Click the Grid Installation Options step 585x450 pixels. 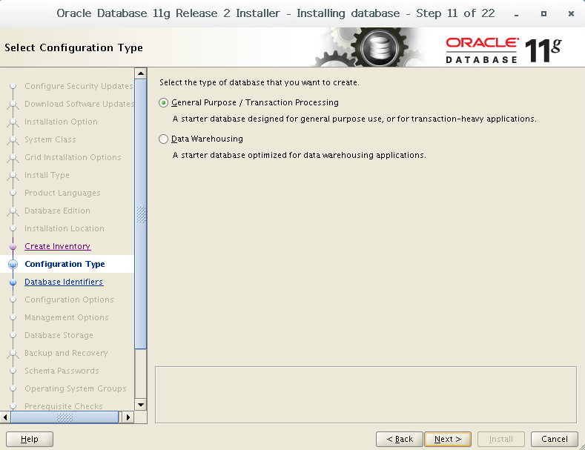click(x=73, y=157)
